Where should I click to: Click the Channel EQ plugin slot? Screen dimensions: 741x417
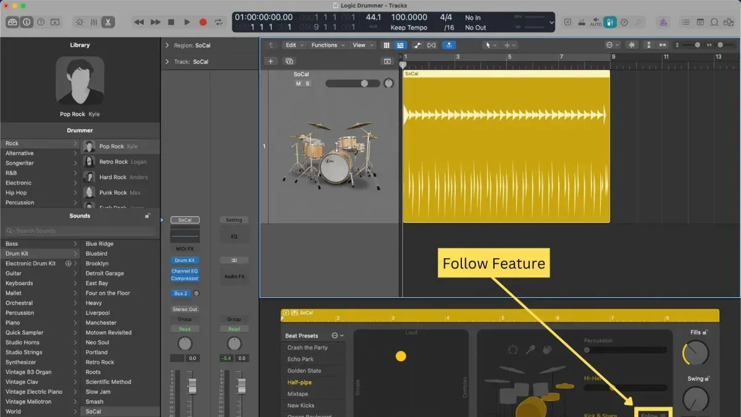(185, 271)
